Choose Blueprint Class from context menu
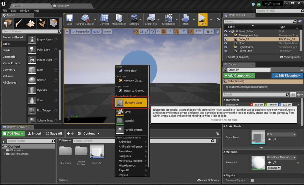The height and width of the screenshot is (185, 304). pos(131,103)
